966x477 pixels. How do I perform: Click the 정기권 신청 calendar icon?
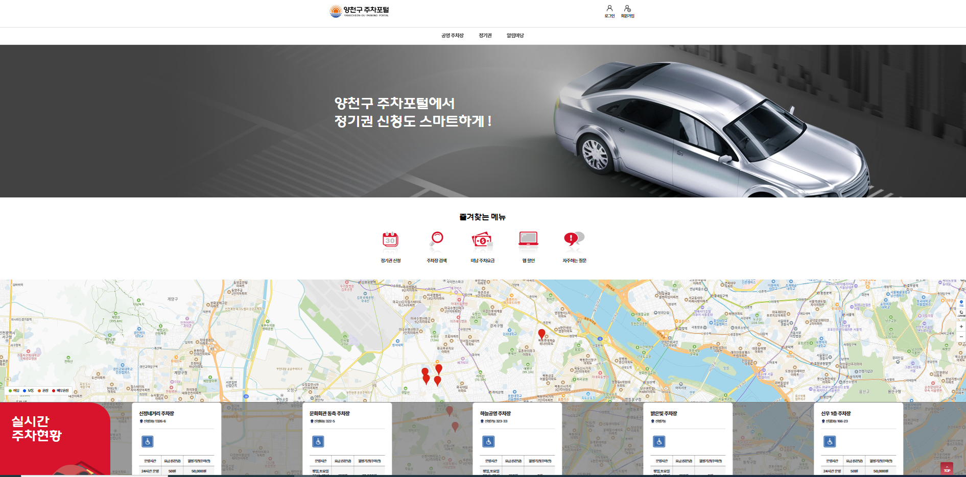coord(390,239)
